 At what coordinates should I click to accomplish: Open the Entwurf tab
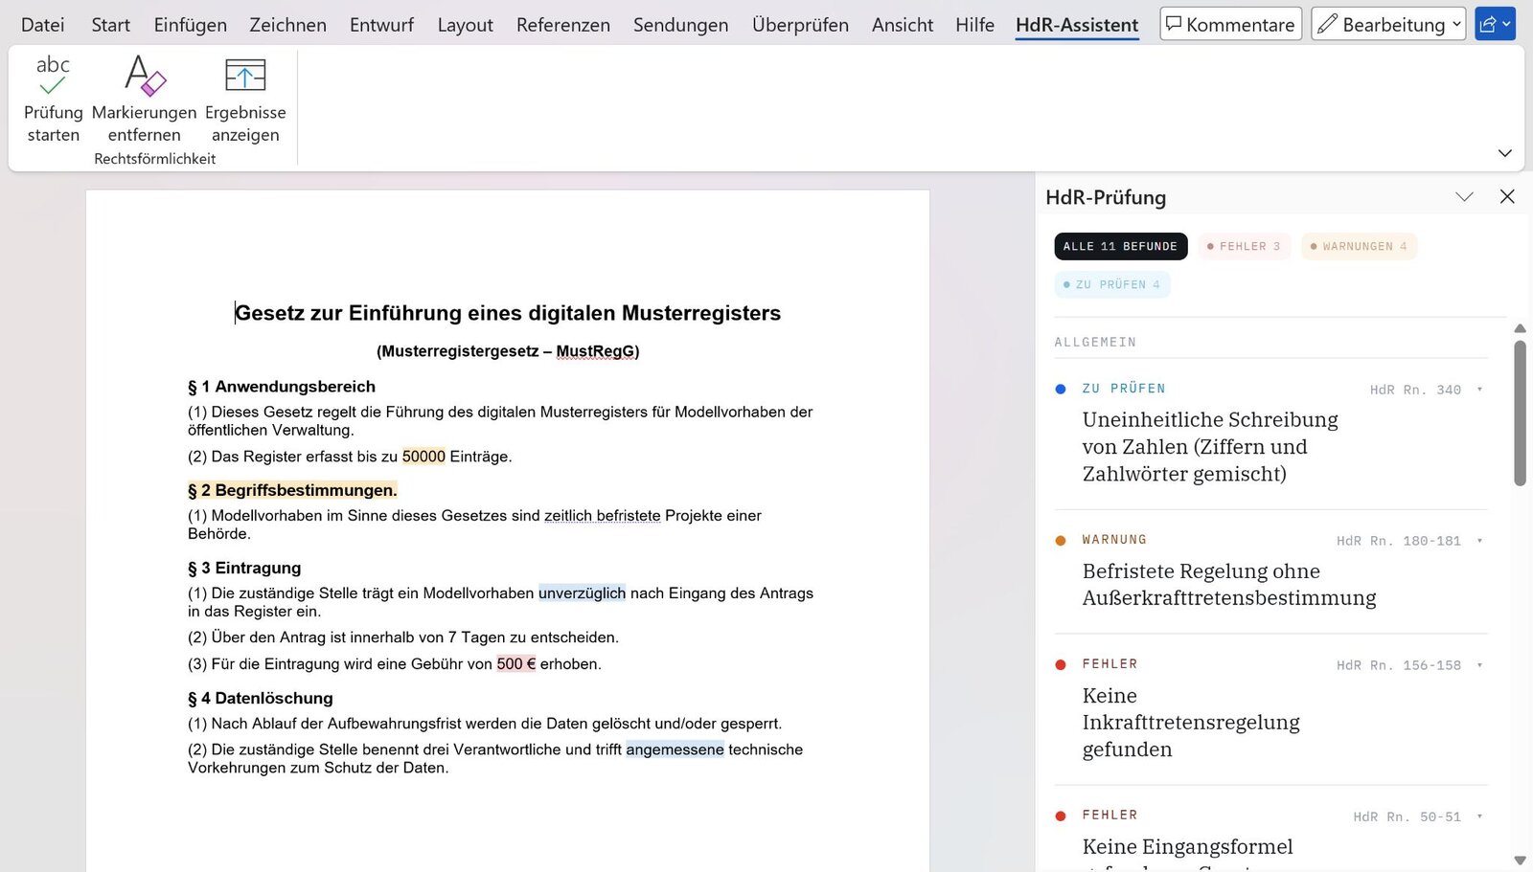coord(382,25)
